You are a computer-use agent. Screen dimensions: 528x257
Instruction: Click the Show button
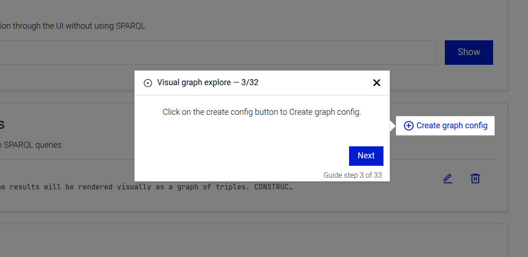tap(469, 52)
